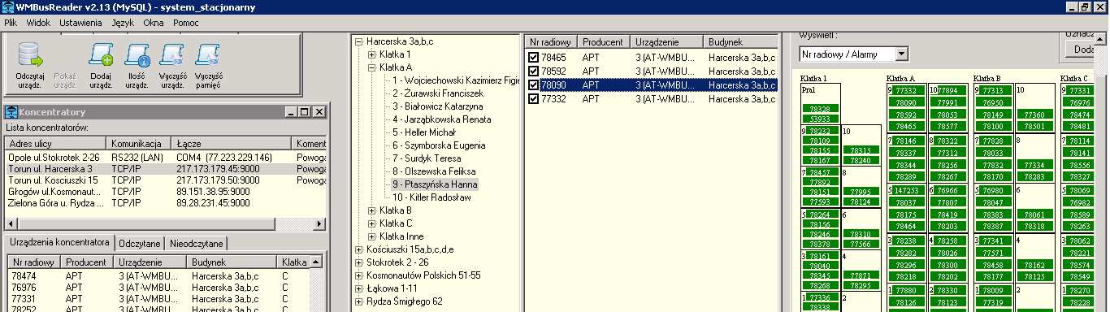Uncheck the checkbox for radio 78592
Screen dimensions: 1110x312
point(533,71)
